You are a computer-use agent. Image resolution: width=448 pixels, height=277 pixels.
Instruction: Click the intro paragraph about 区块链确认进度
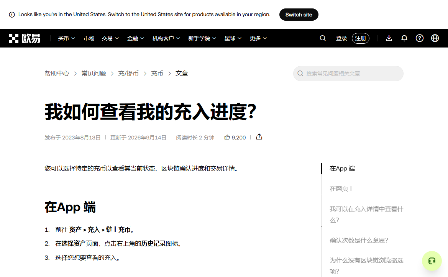tap(142, 169)
